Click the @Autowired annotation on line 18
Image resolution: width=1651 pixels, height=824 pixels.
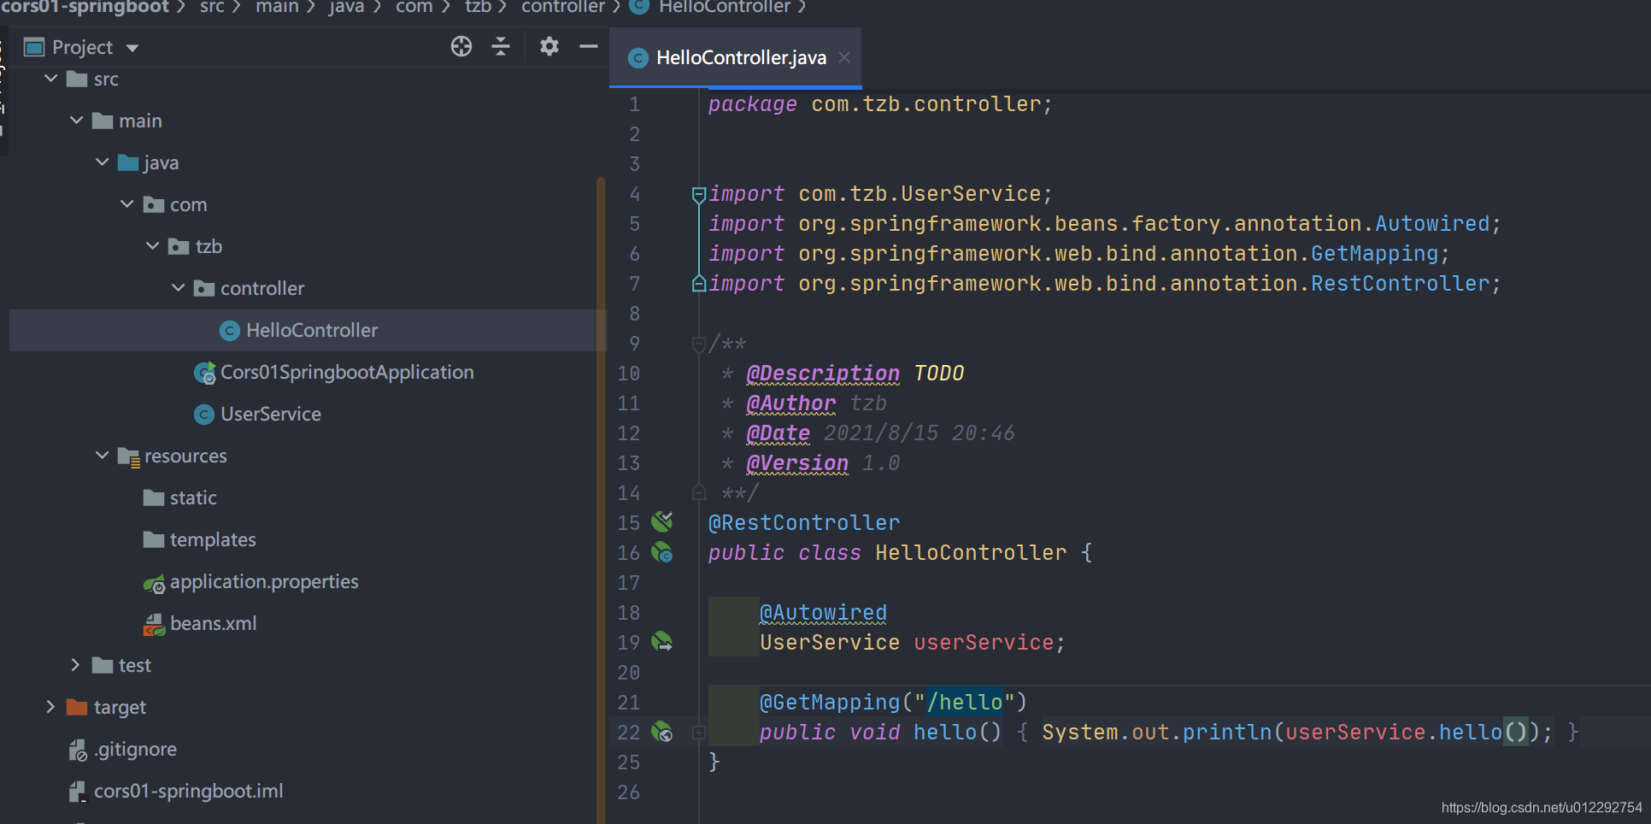click(823, 613)
